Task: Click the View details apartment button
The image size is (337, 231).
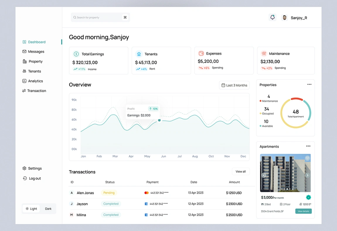Action: point(303,211)
